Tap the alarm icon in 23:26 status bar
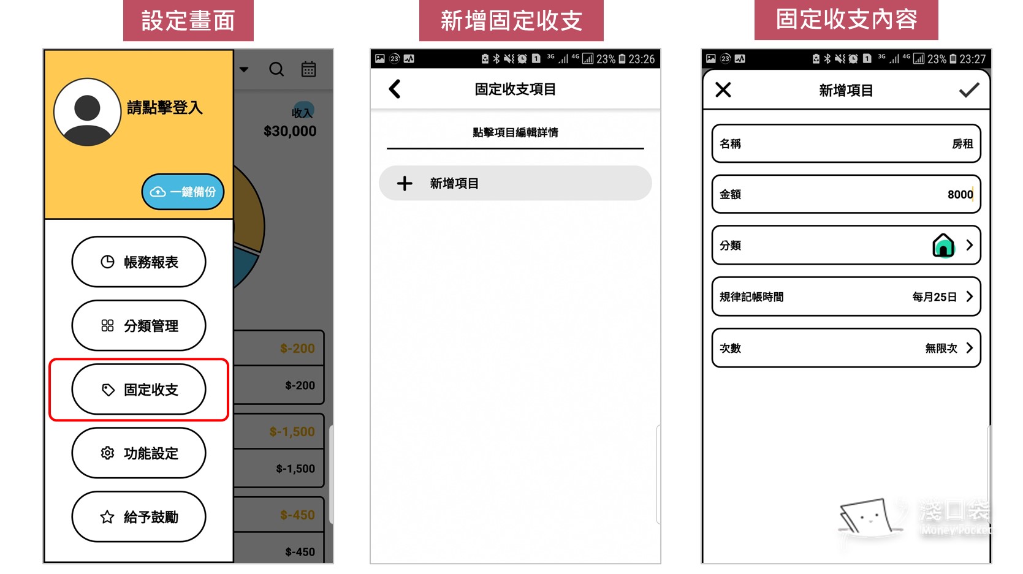The height and width of the screenshot is (574, 1023). pyautogui.click(x=522, y=59)
